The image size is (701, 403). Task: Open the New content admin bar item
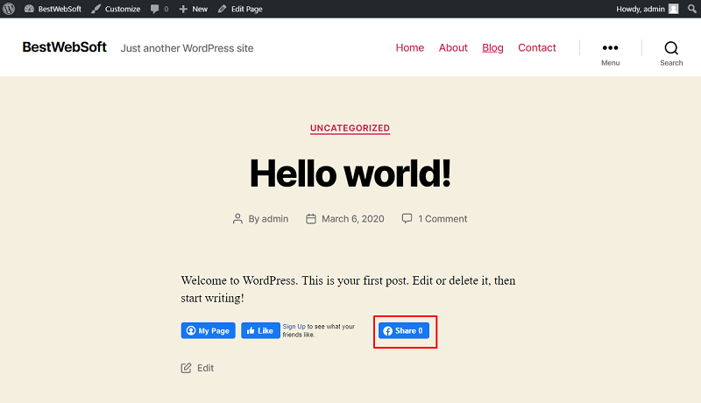coord(193,9)
